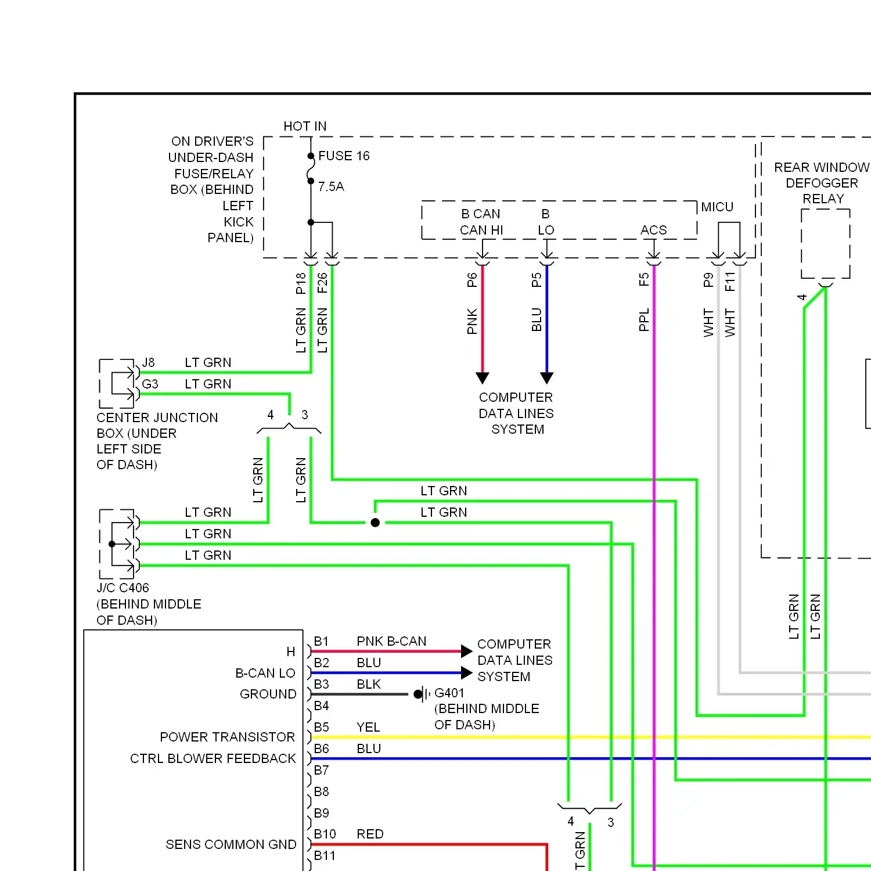871x871 pixels.
Task: Click the B1 PNK B-CAN arrowhead
Action: pos(466,652)
